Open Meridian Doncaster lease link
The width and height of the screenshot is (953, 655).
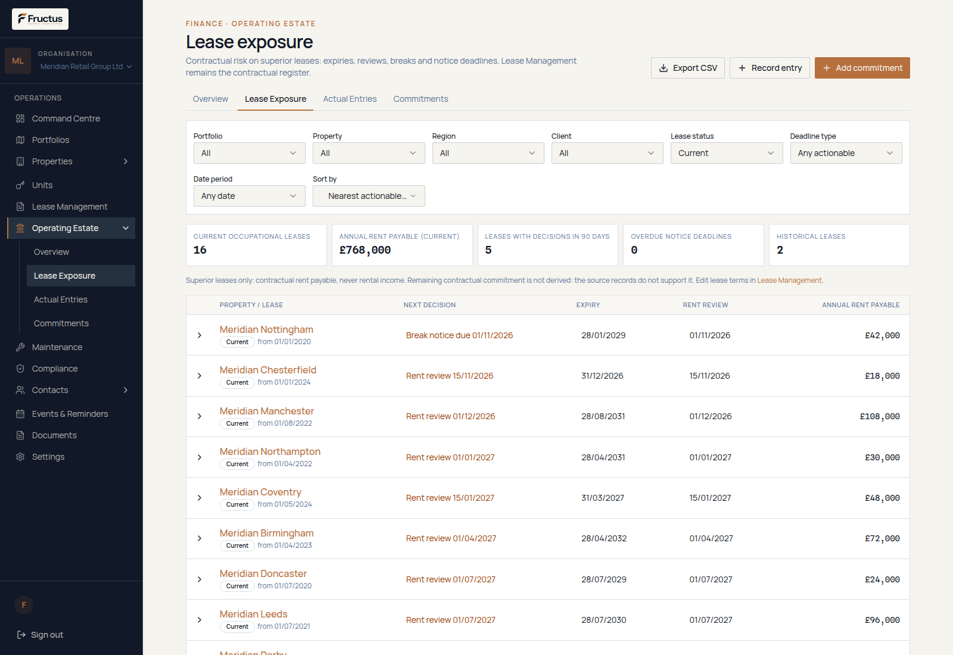[263, 573]
